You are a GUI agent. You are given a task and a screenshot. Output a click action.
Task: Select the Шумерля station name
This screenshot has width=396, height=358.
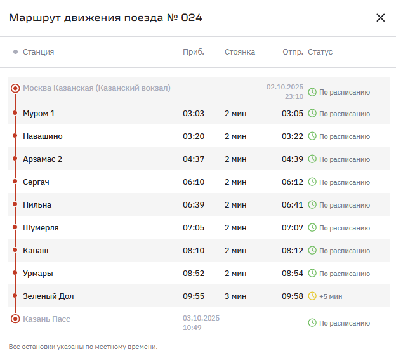click(x=41, y=228)
